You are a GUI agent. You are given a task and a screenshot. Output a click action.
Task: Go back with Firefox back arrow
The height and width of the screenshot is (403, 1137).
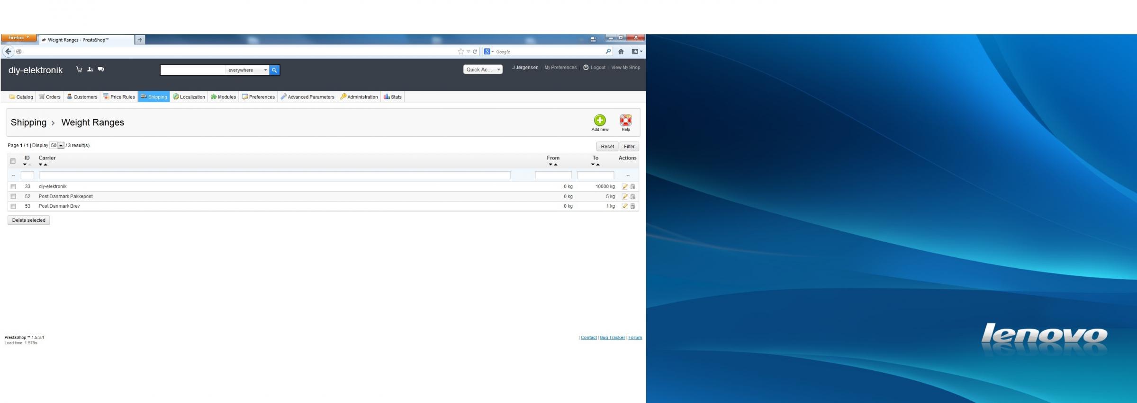[x=9, y=52]
